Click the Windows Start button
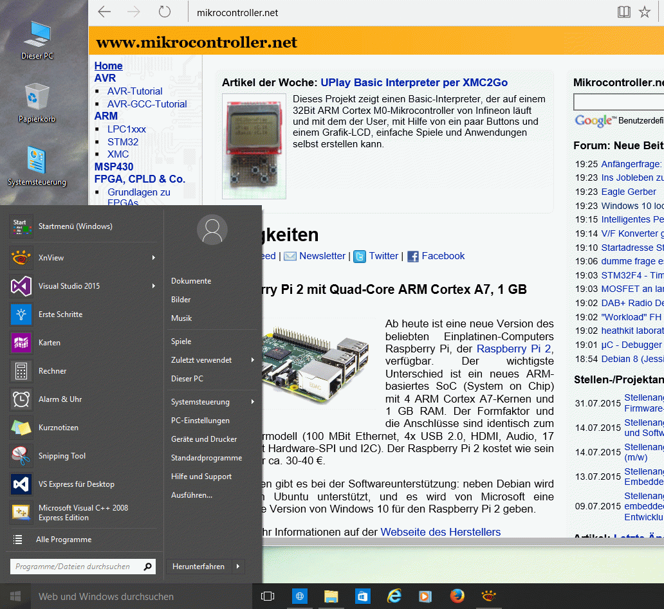 coord(15,596)
